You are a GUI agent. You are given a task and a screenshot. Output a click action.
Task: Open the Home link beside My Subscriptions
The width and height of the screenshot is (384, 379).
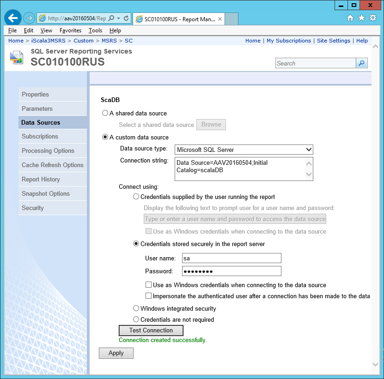[x=253, y=41]
